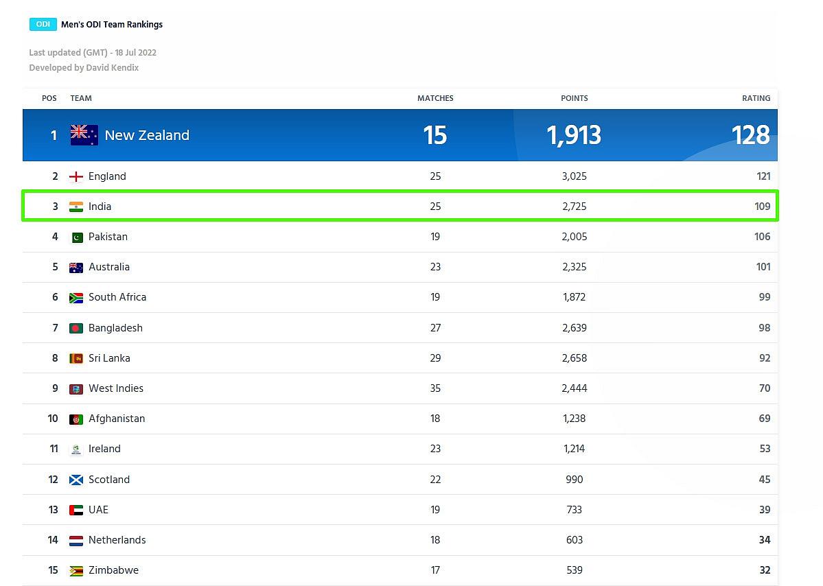823x586 pixels.
Task: Click the India flag icon
Action: (76, 207)
